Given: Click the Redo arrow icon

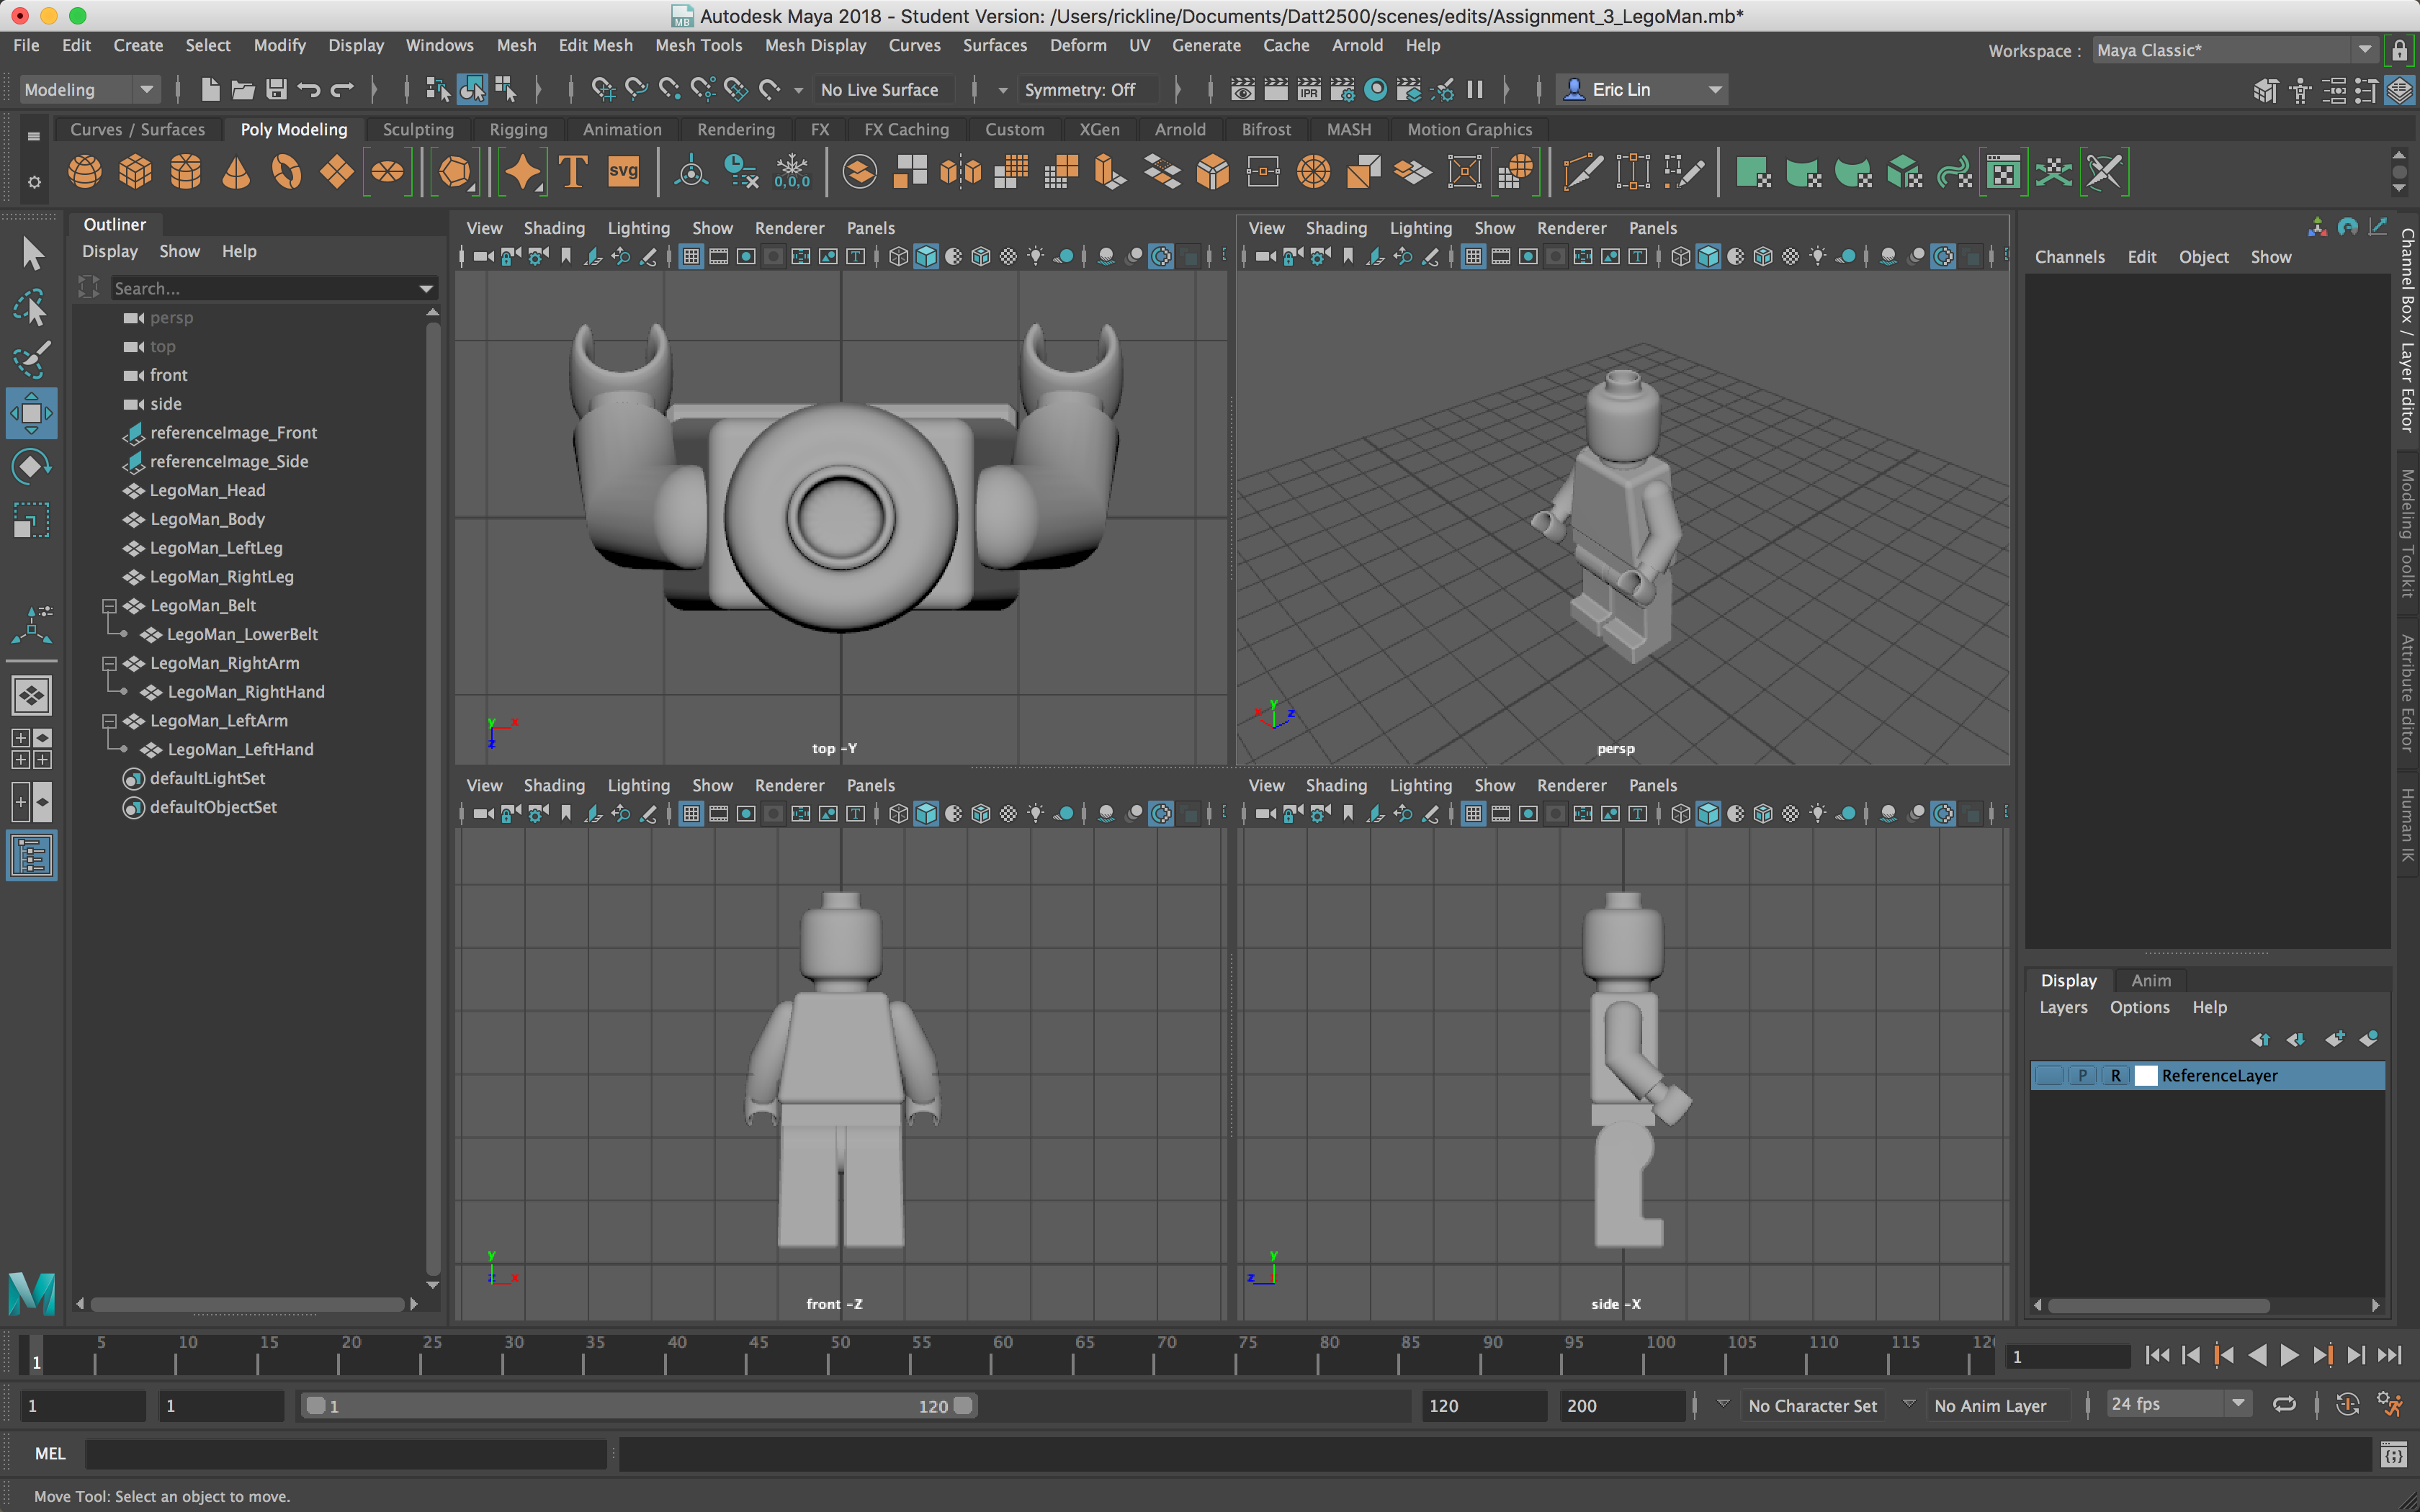Looking at the screenshot, I should coord(342,90).
